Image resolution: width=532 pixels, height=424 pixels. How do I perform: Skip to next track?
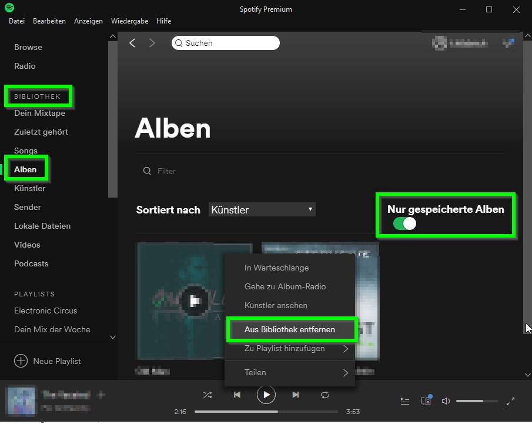pyautogui.click(x=296, y=395)
